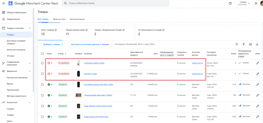Check the Wild Kopi Luwak row checkbox
Image resolution: width=263 pixels, height=123 pixels.
pos(42,74)
